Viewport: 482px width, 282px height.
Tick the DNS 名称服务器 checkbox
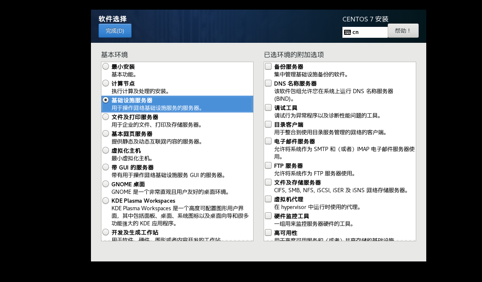pyautogui.click(x=268, y=83)
